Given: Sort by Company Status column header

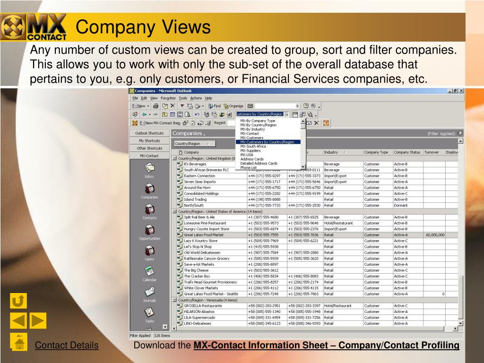Looking at the screenshot, I should coord(407,152).
